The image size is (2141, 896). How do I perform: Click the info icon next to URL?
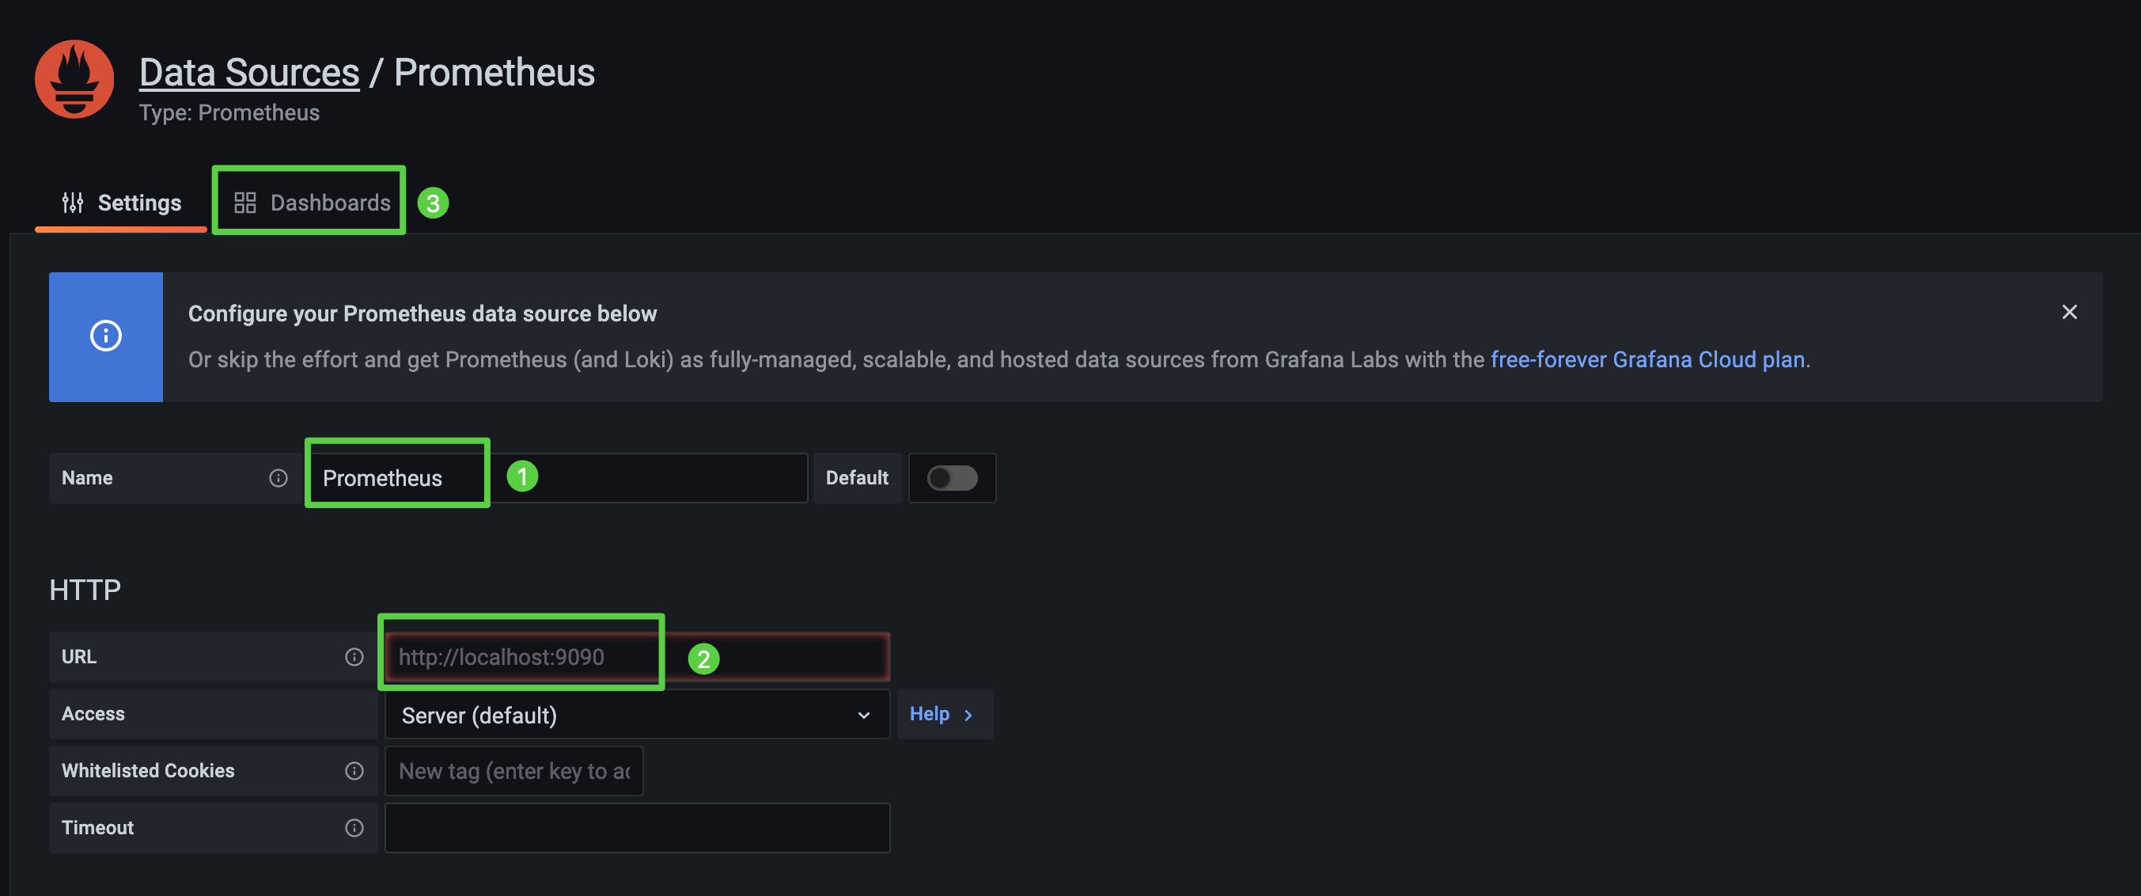click(354, 657)
